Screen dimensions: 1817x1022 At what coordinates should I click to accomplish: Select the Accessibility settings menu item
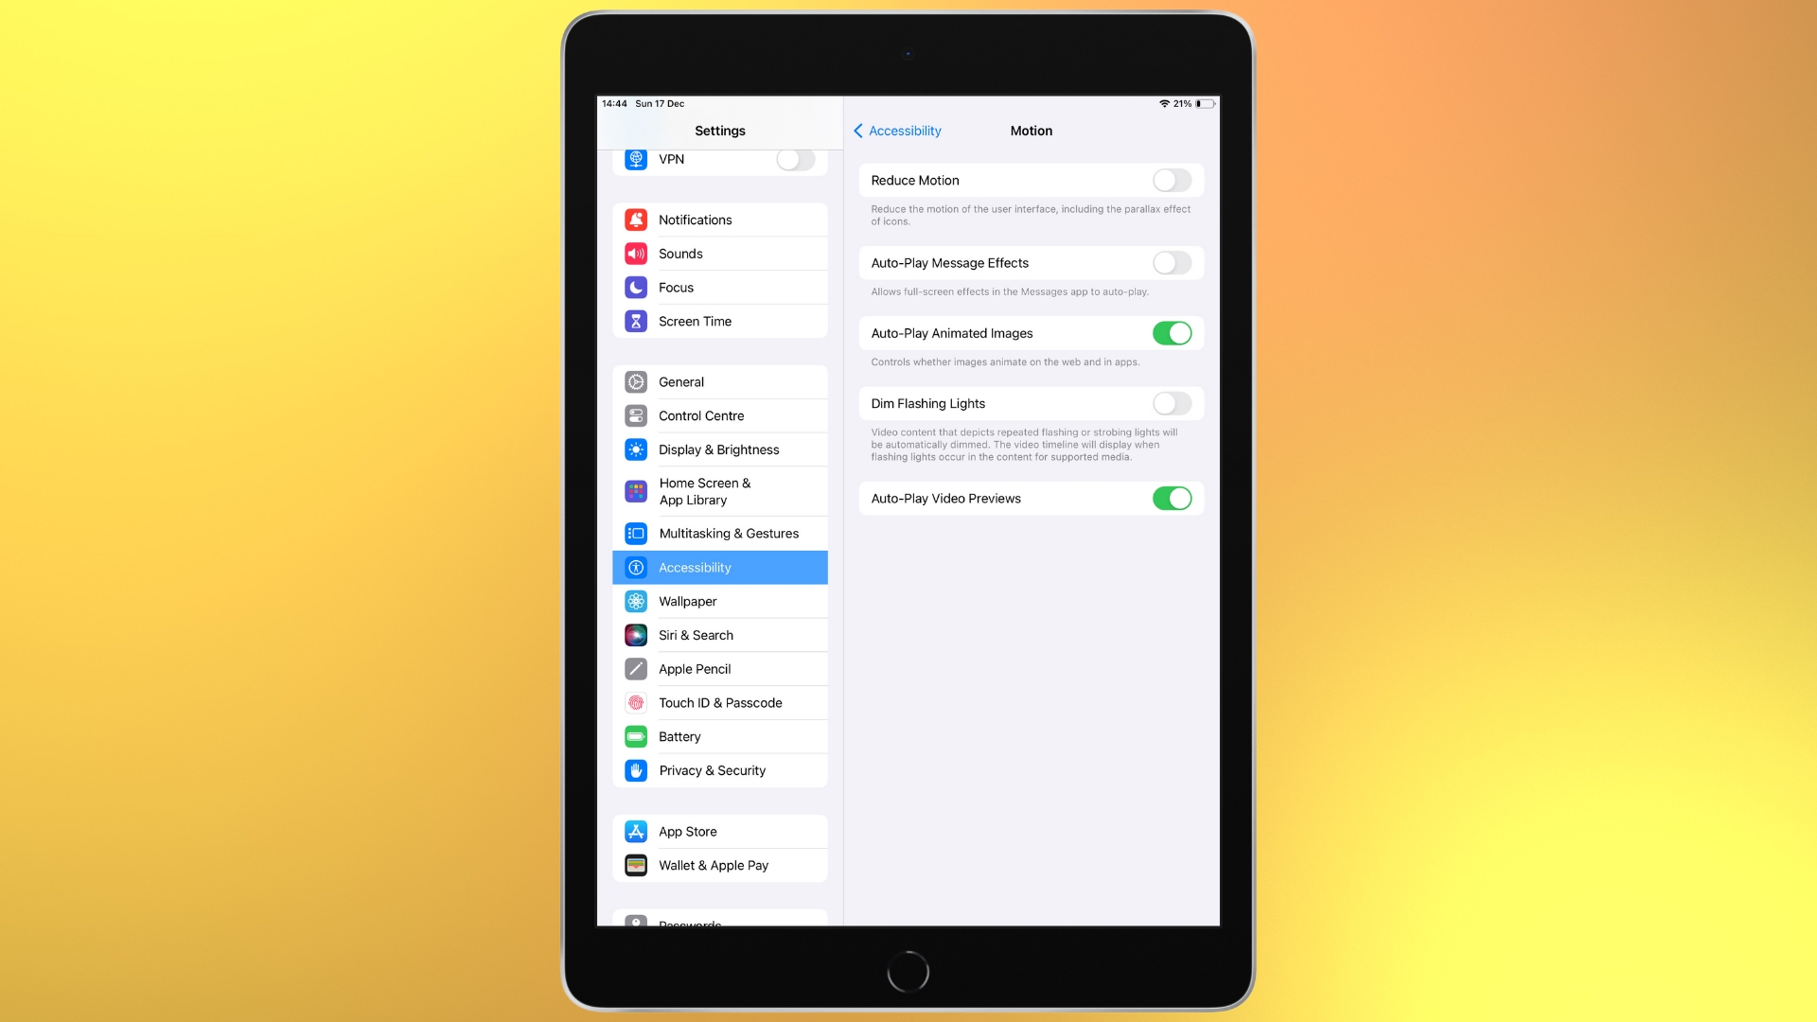719,567
